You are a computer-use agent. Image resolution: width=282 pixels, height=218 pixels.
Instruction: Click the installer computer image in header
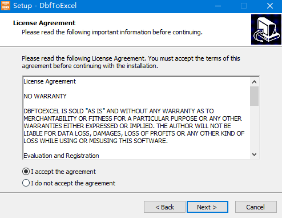[266, 30]
